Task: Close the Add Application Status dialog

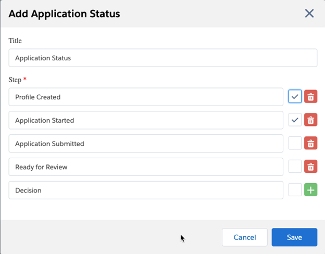Action: pyautogui.click(x=309, y=14)
